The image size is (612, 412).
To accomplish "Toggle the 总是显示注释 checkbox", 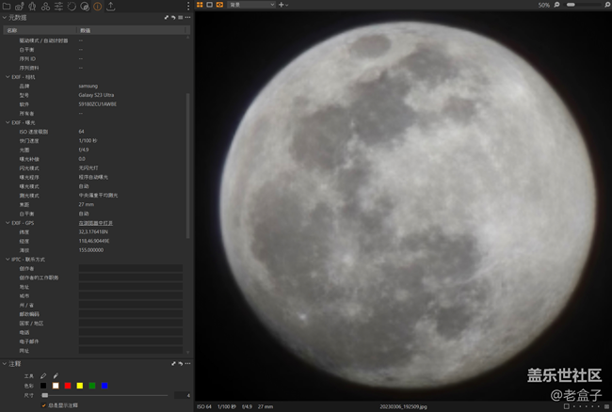I will click(x=43, y=405).
